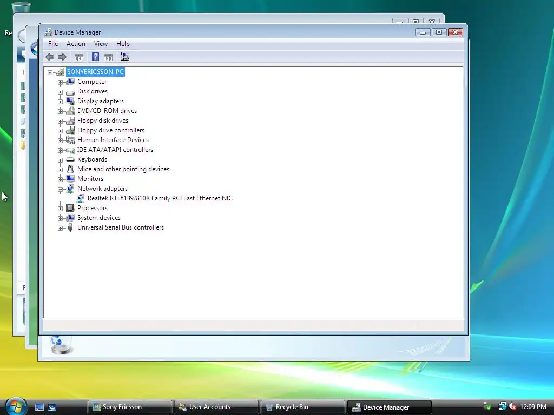Click Scan for hardware changes icon
This screenshot has width=554, height=415.
tap(125, 57)
